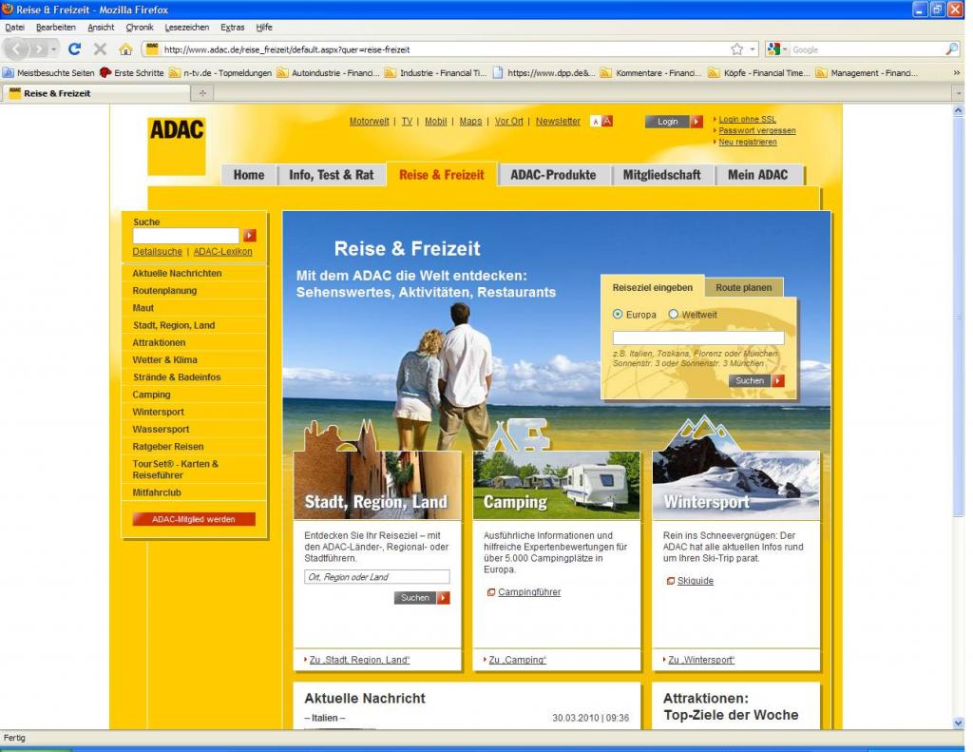Image resolution: width=973 pixels, height=752 pixels.
Task: Click the Wintersport snowy mountain photo
Action: [x=736, y=485]
